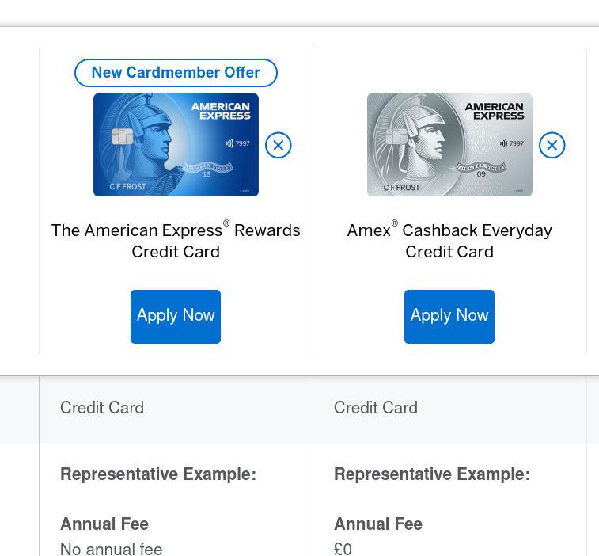Click the silver Cashback Everyday card image

[x=449, y=145]
